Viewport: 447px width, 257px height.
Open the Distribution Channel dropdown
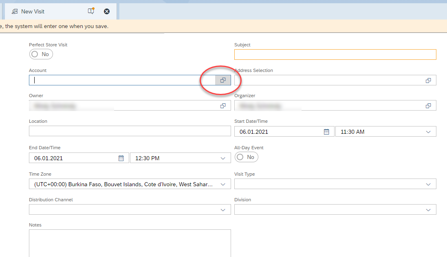pyautogui.click(x=223, y=210)
